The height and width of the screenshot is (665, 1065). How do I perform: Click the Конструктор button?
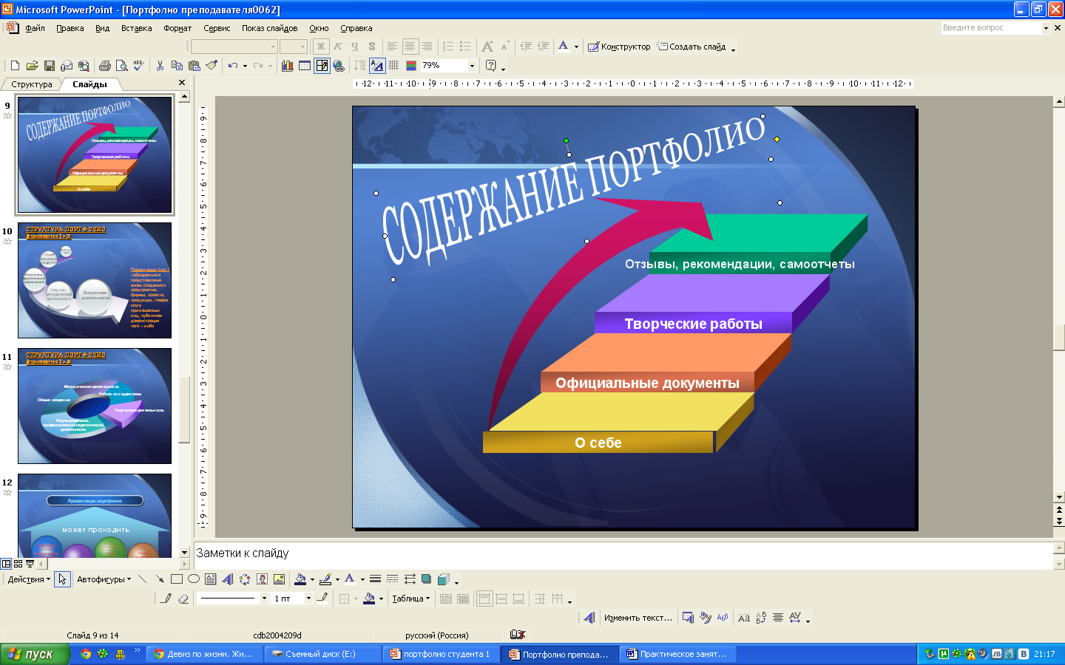tap(619, 47)
